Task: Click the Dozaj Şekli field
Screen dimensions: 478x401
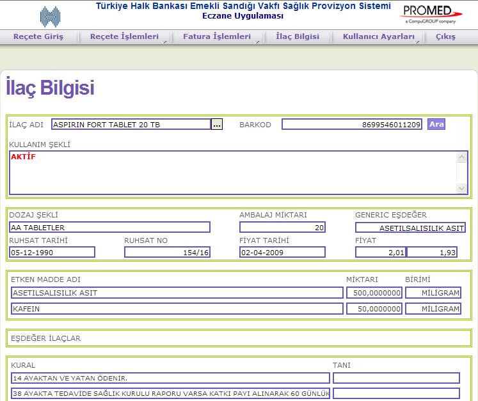Action: 110,227
